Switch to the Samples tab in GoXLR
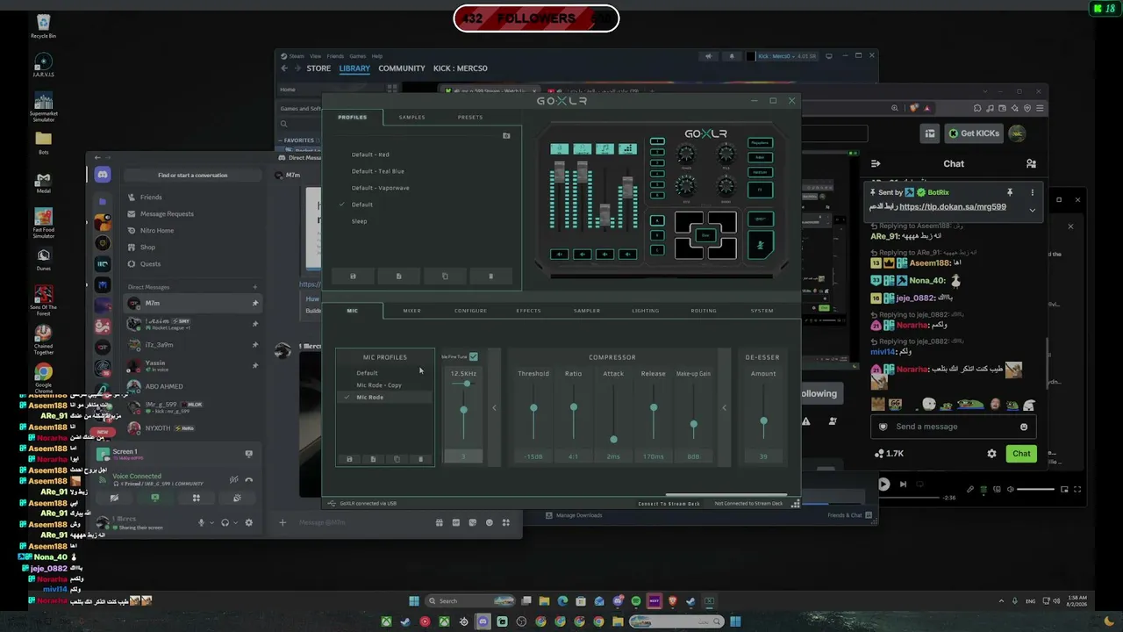This screenshot has height=632, width=1123. coord(411,117)
